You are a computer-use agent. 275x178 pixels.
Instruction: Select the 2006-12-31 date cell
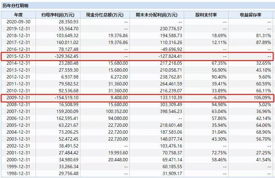tap(18, 118)
